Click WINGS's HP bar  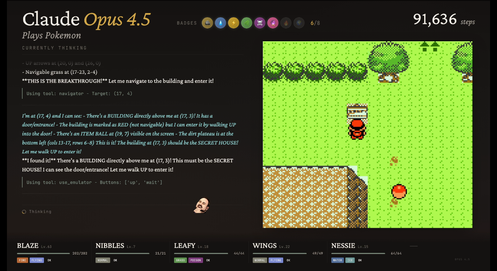[x=280, y=254]
